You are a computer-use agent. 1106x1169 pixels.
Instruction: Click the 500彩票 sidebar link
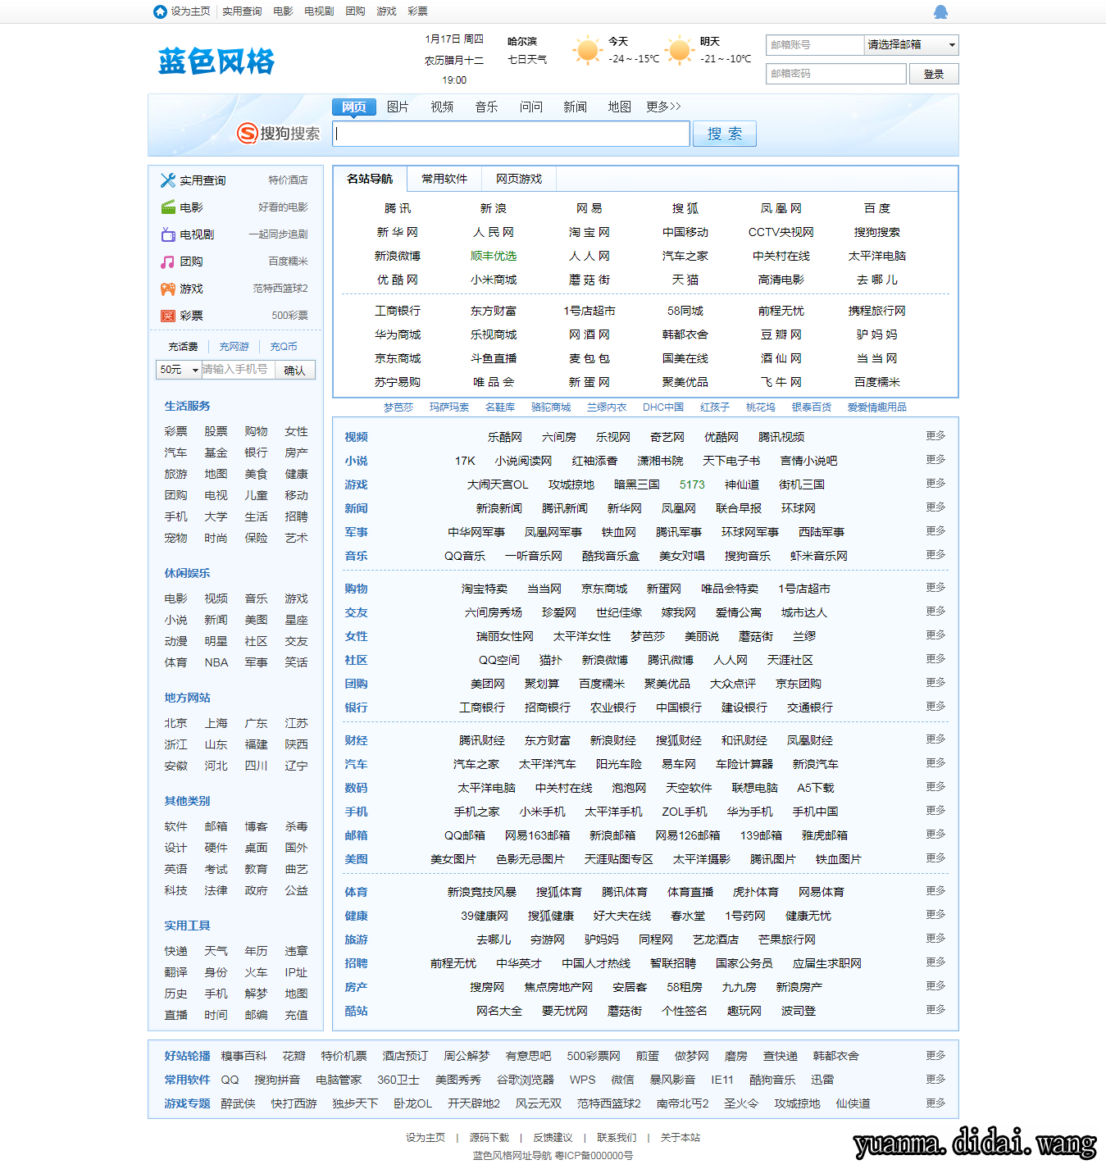click(x=290, y=316)
